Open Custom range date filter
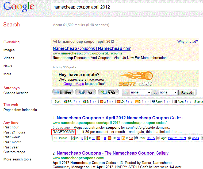203x169 pixels. pos(16,152)
